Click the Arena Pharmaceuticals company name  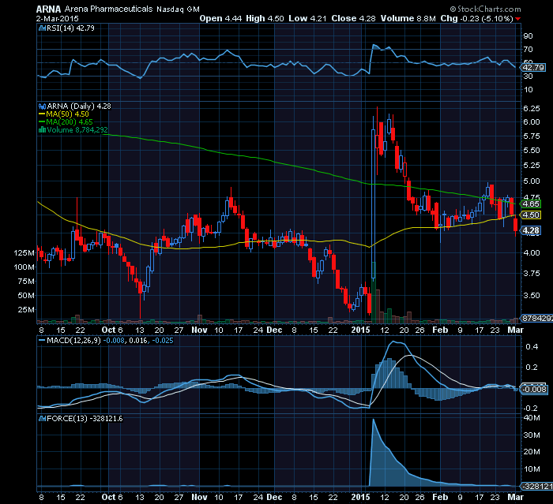click(109, 9)
